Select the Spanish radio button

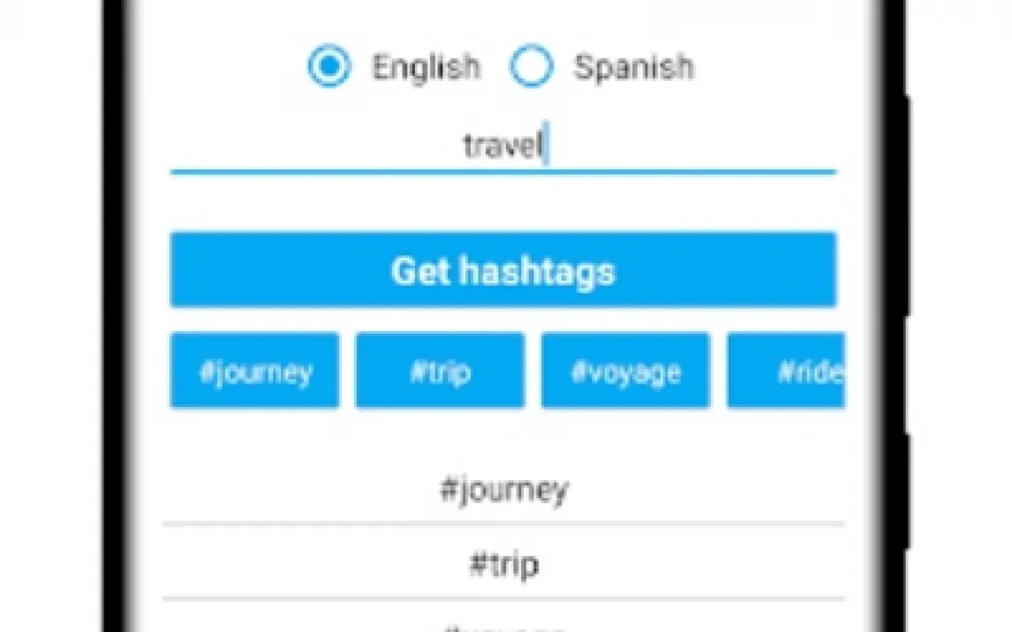click(x=532, y=67)
